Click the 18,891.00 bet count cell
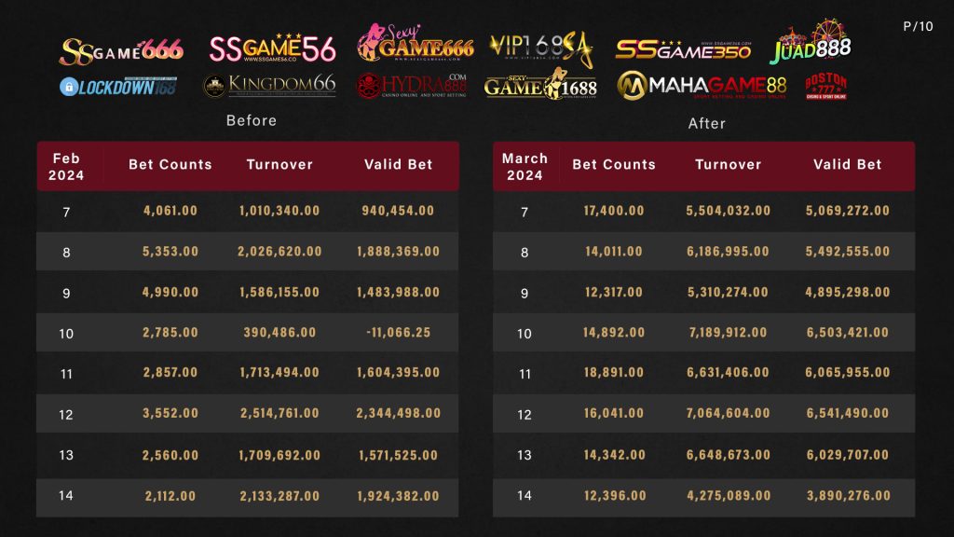The width and height of the screenshot is (954, 537). (x=614, y=373)
